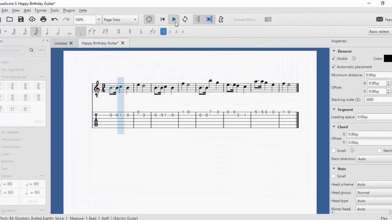This screenshot has width=392, height=220.
Task: Select the quarter note duration
Action: coord(47,31)
